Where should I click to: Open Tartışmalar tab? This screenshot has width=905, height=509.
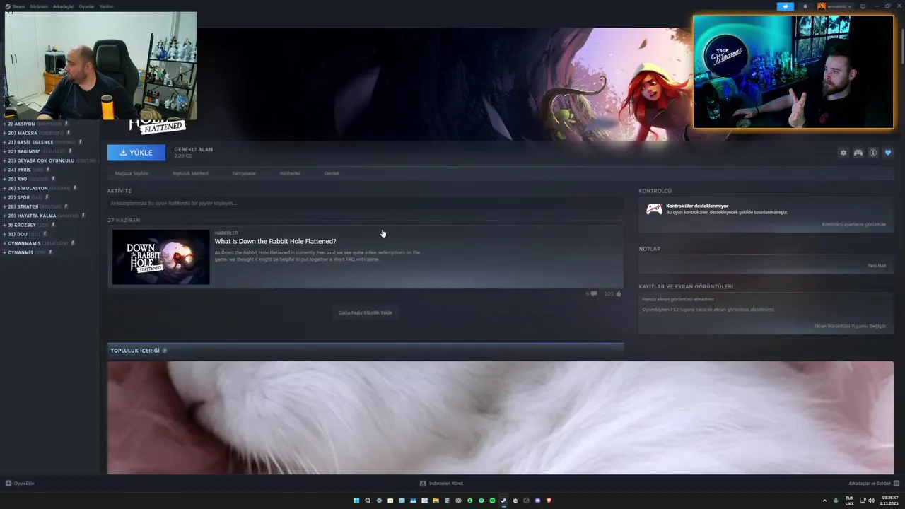click(244, 173)
